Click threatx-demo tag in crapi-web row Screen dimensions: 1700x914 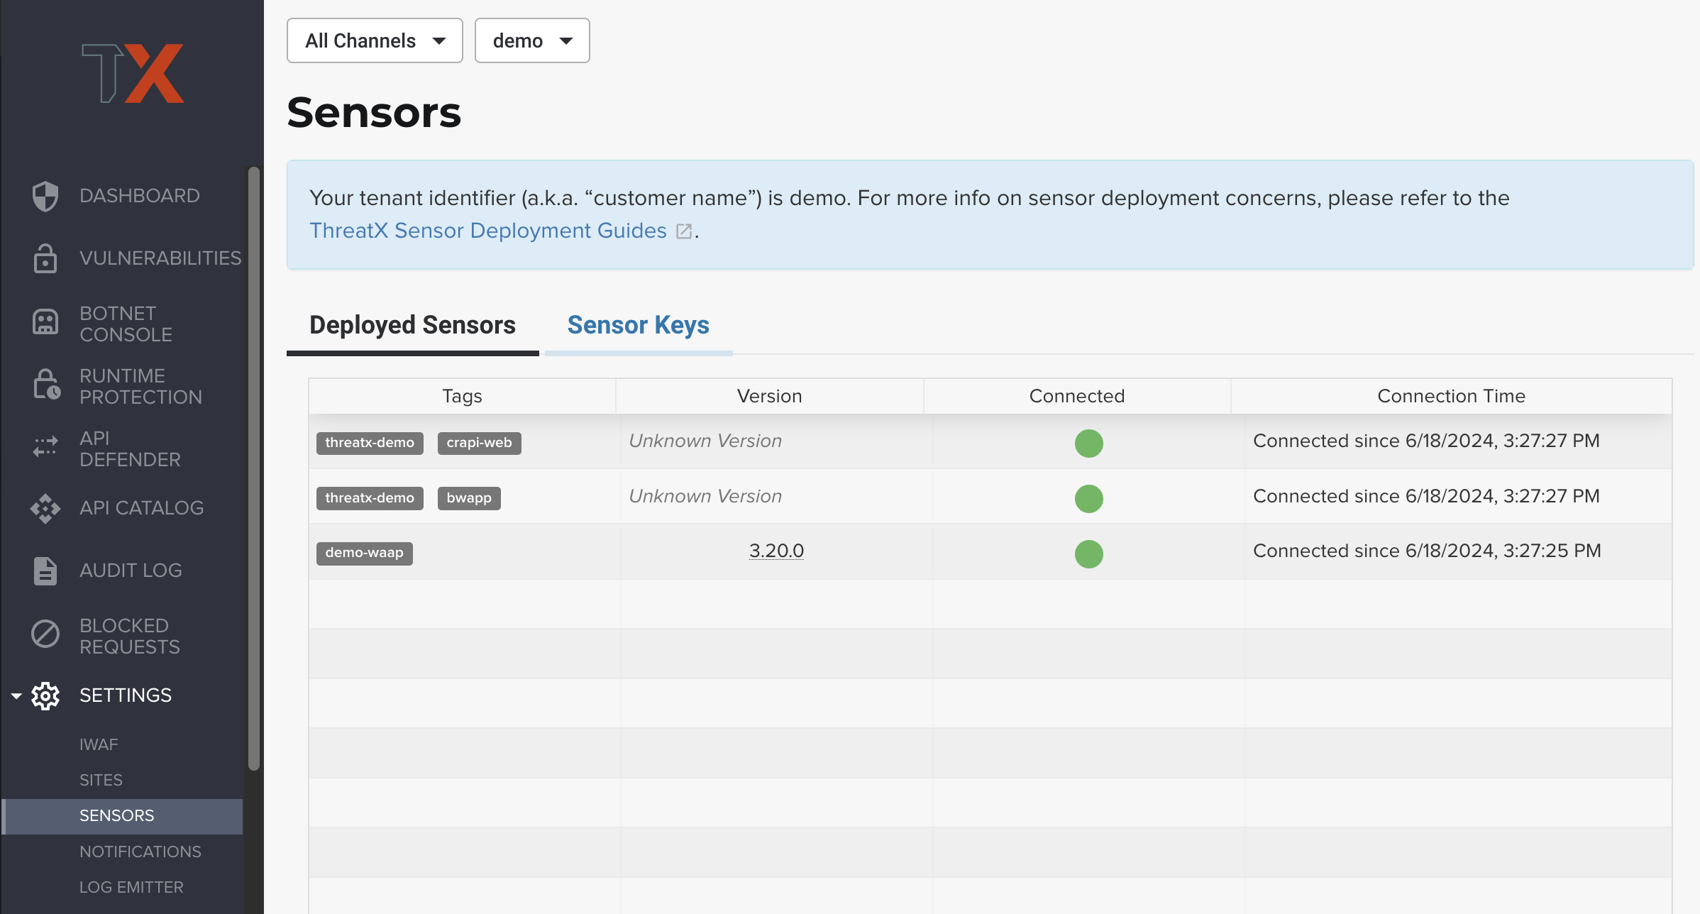[370, 443]
